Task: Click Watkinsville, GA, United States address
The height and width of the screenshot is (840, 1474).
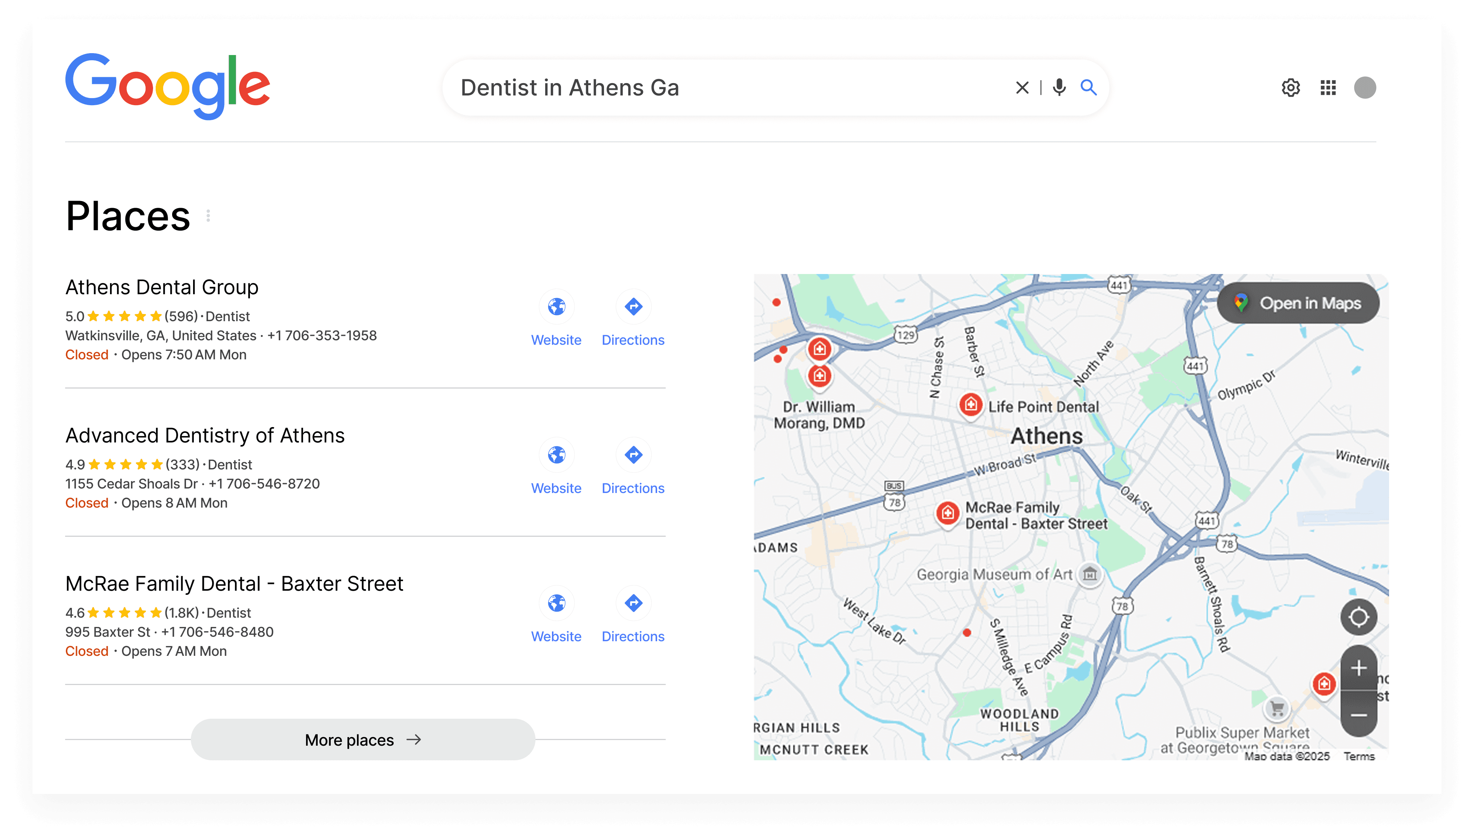Action: tap(161, 336)
